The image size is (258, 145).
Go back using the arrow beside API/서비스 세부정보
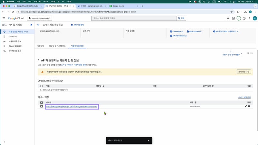click(x=38, y=25)
